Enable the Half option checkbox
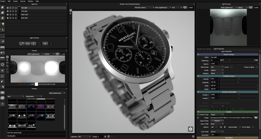 tap(216, 127)
